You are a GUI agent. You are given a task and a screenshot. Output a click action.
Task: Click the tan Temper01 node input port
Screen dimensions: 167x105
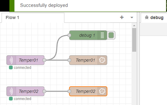[69, 60]
